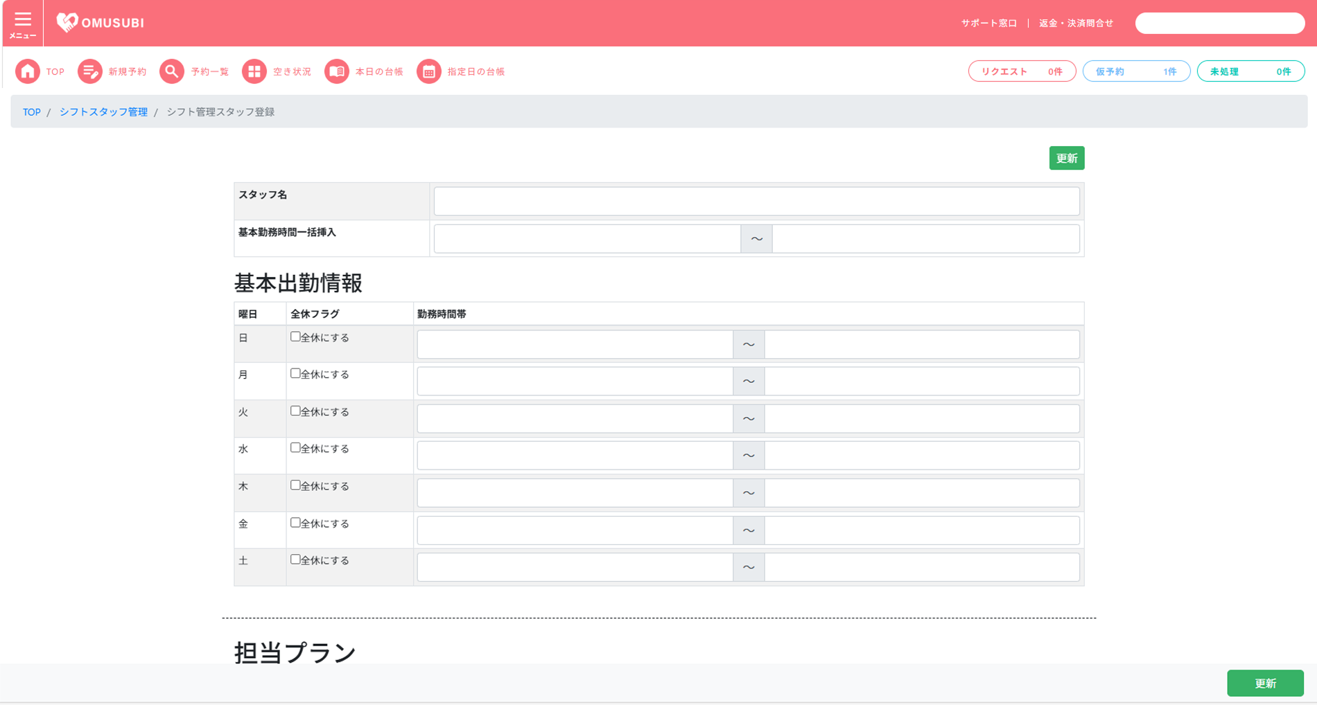The height and width of the screenshot is (705, 1317).
Task: Click the 更新 button in bottom bar
Action: [1265, 683]
